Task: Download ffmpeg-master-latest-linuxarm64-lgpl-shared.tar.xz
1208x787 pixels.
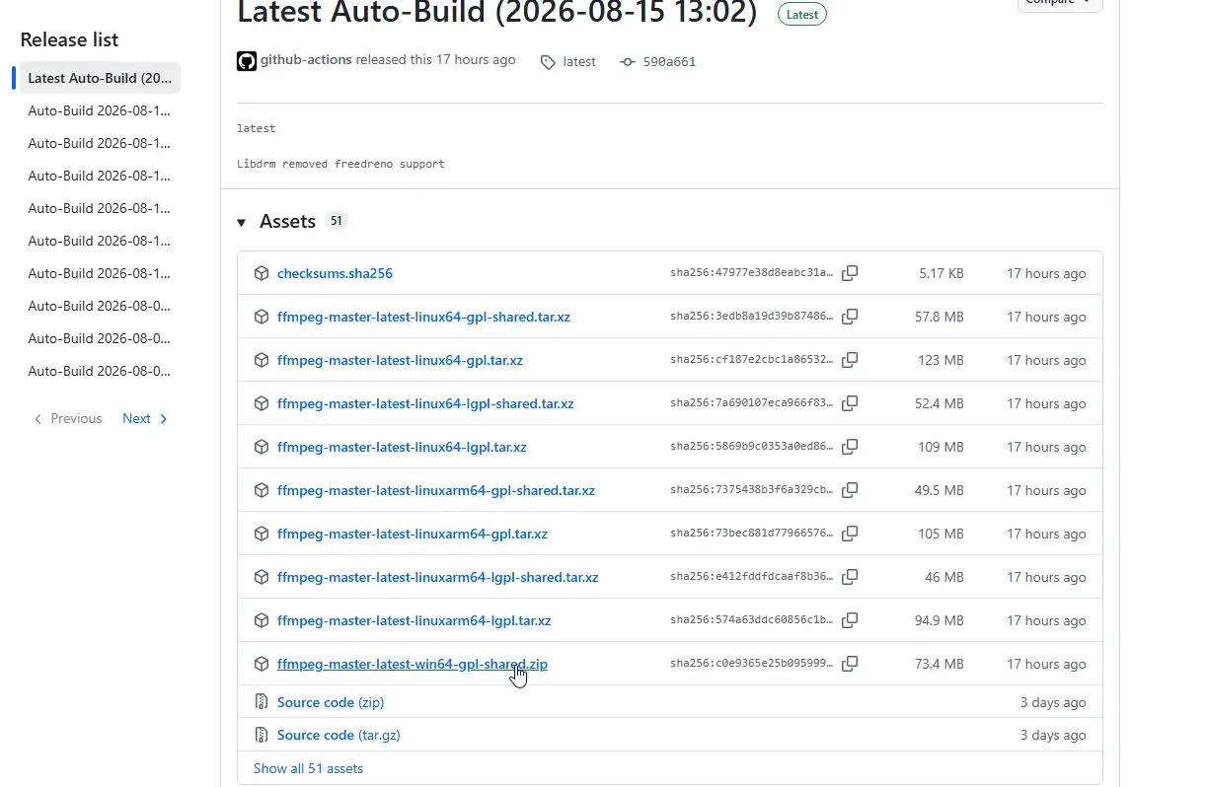Action: (437, 577)
